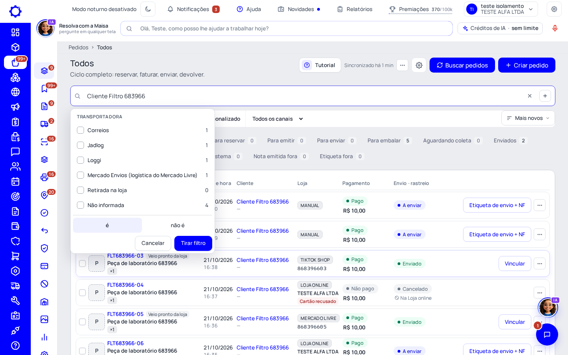This screenshot has height=355, width=568.
Task: Check the Mercado Envios carrier checkbox
Action: click(x=80, y=175)
